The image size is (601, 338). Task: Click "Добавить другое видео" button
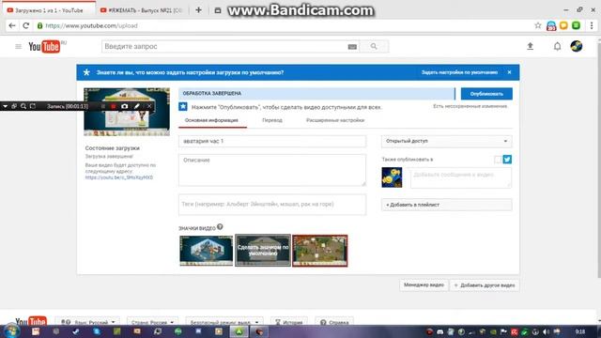pyautogui.click(x=485, y=285)
